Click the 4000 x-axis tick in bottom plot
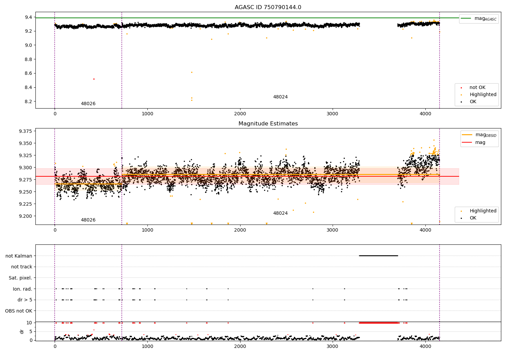506x354 pixels. coord(425,346)
